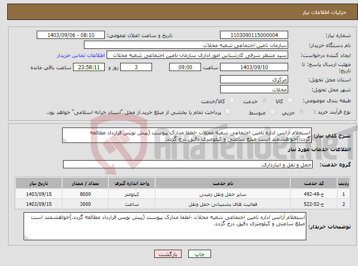
Task: Click the جزئیات اطلاعات نیاز page title
Action: [x=324, y=12]
